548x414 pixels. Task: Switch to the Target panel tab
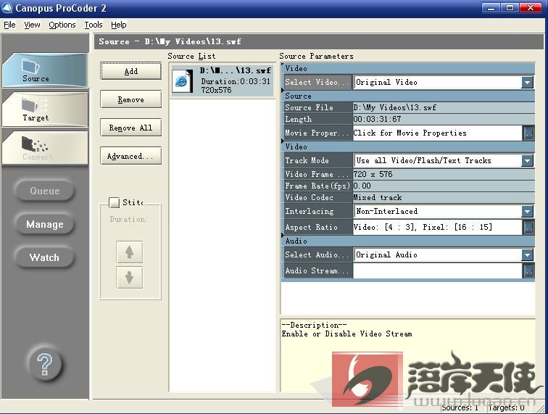coord(45,109)
